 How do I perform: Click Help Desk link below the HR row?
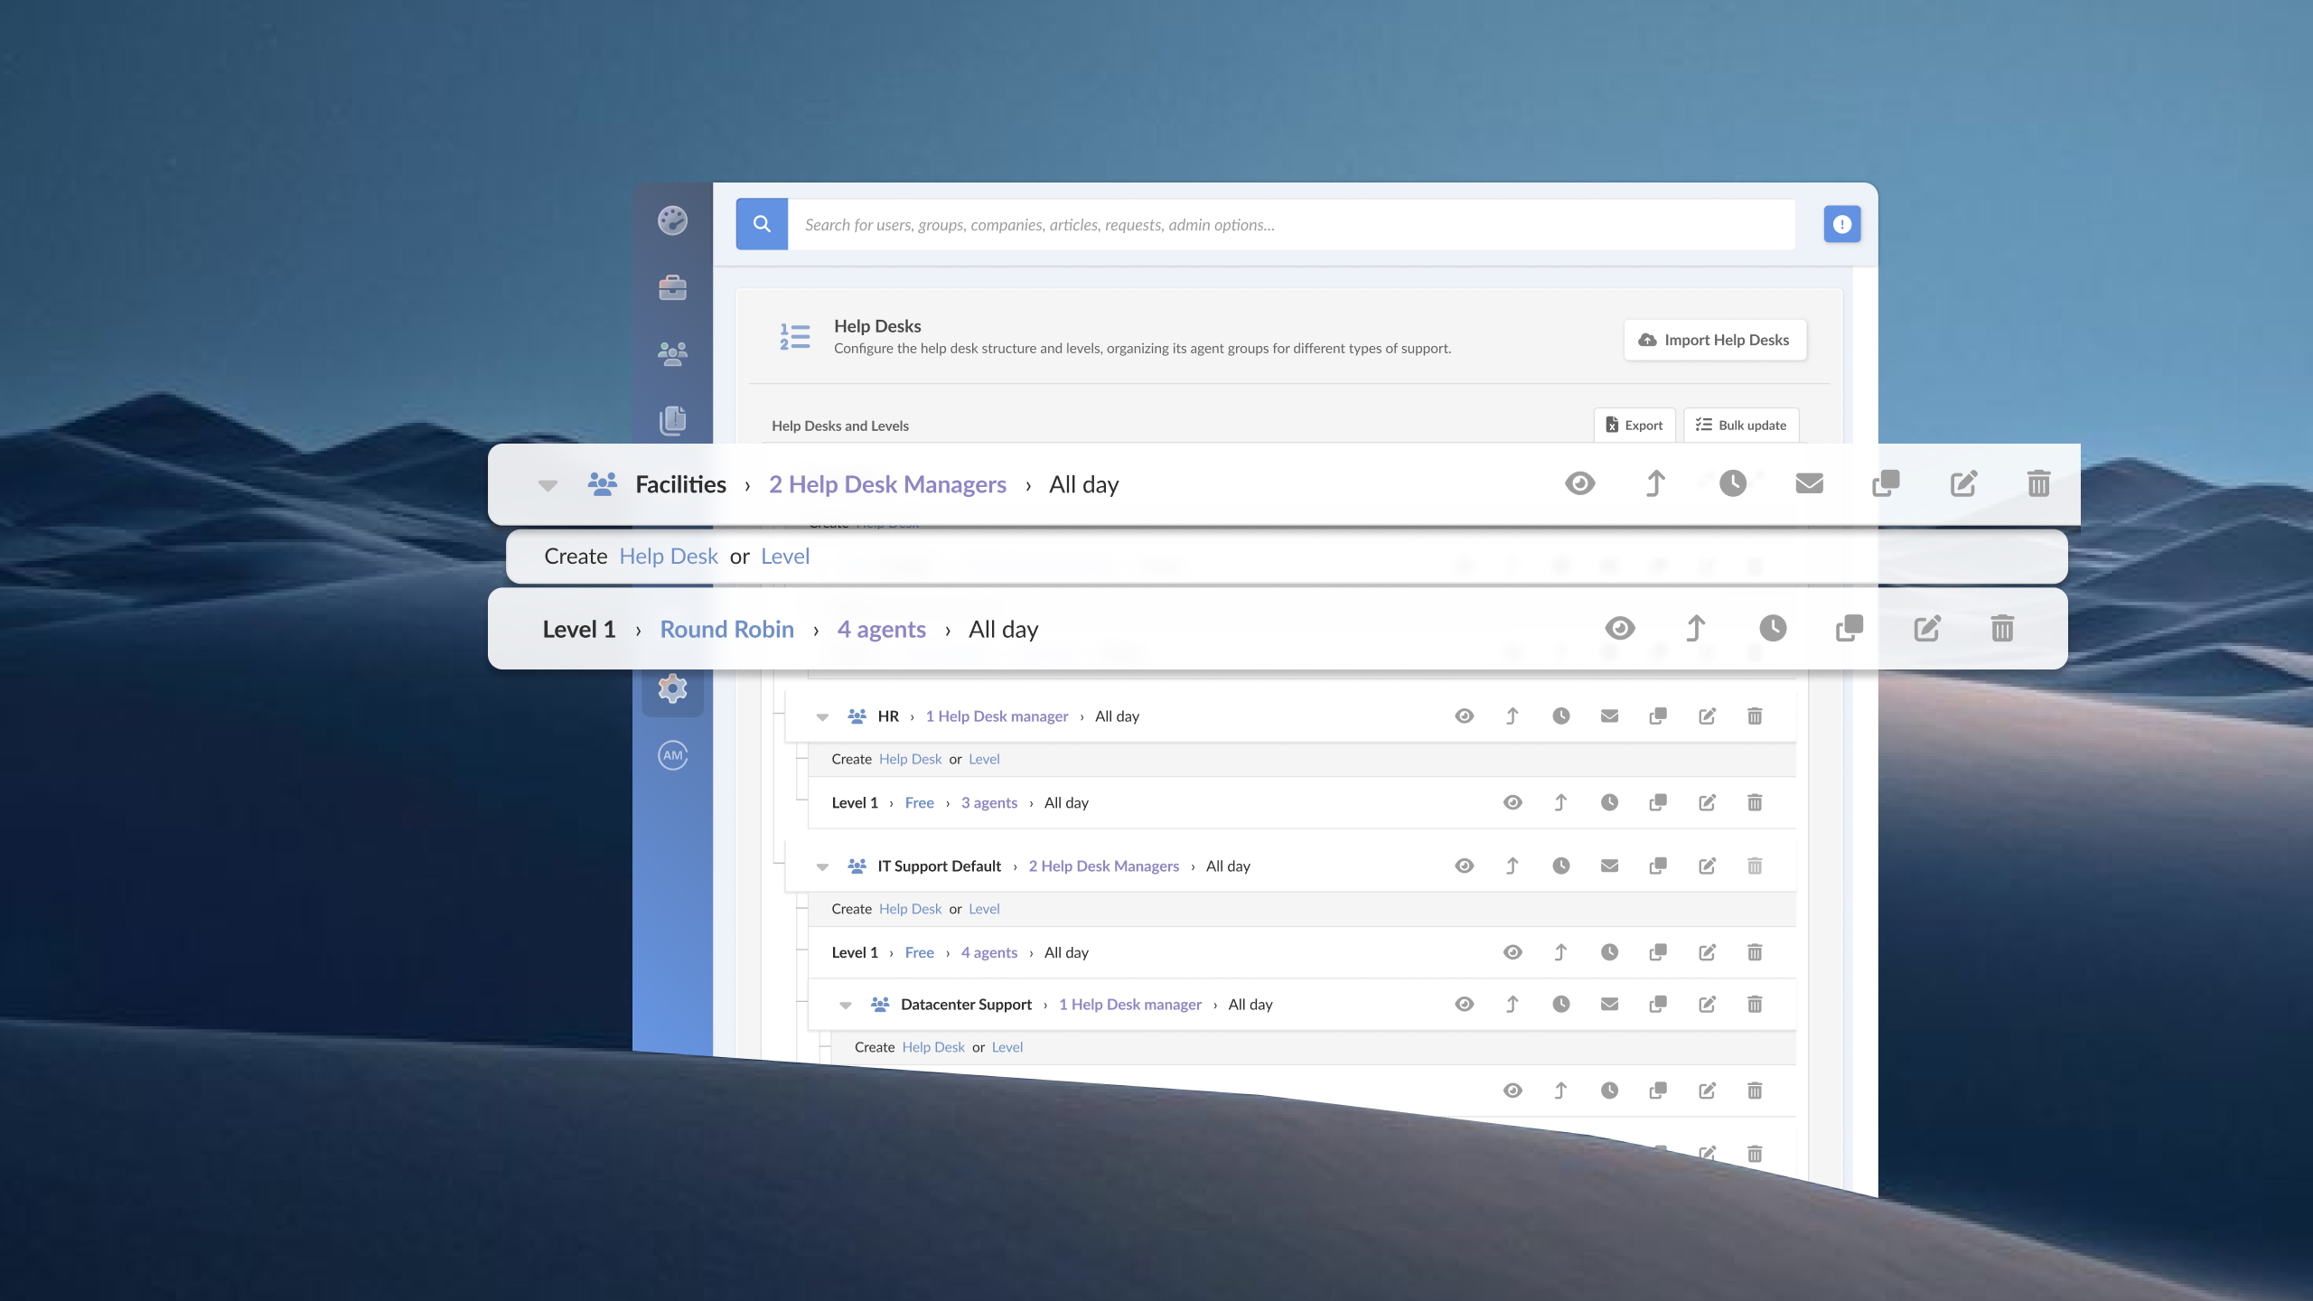click(x=910, y=759)
